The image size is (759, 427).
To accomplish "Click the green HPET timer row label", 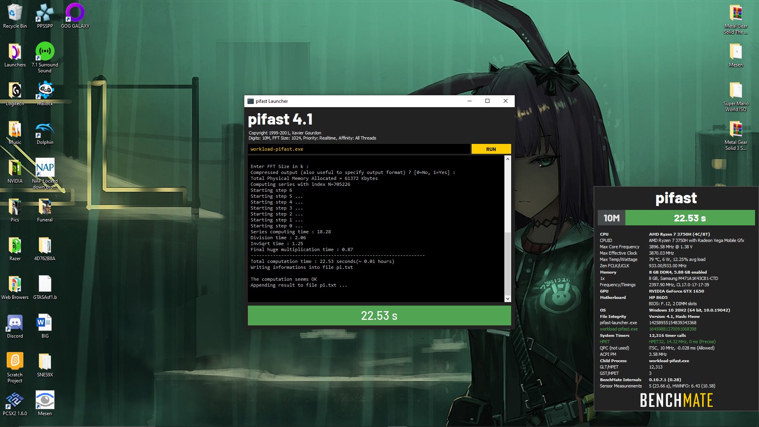I will (604, 342).
